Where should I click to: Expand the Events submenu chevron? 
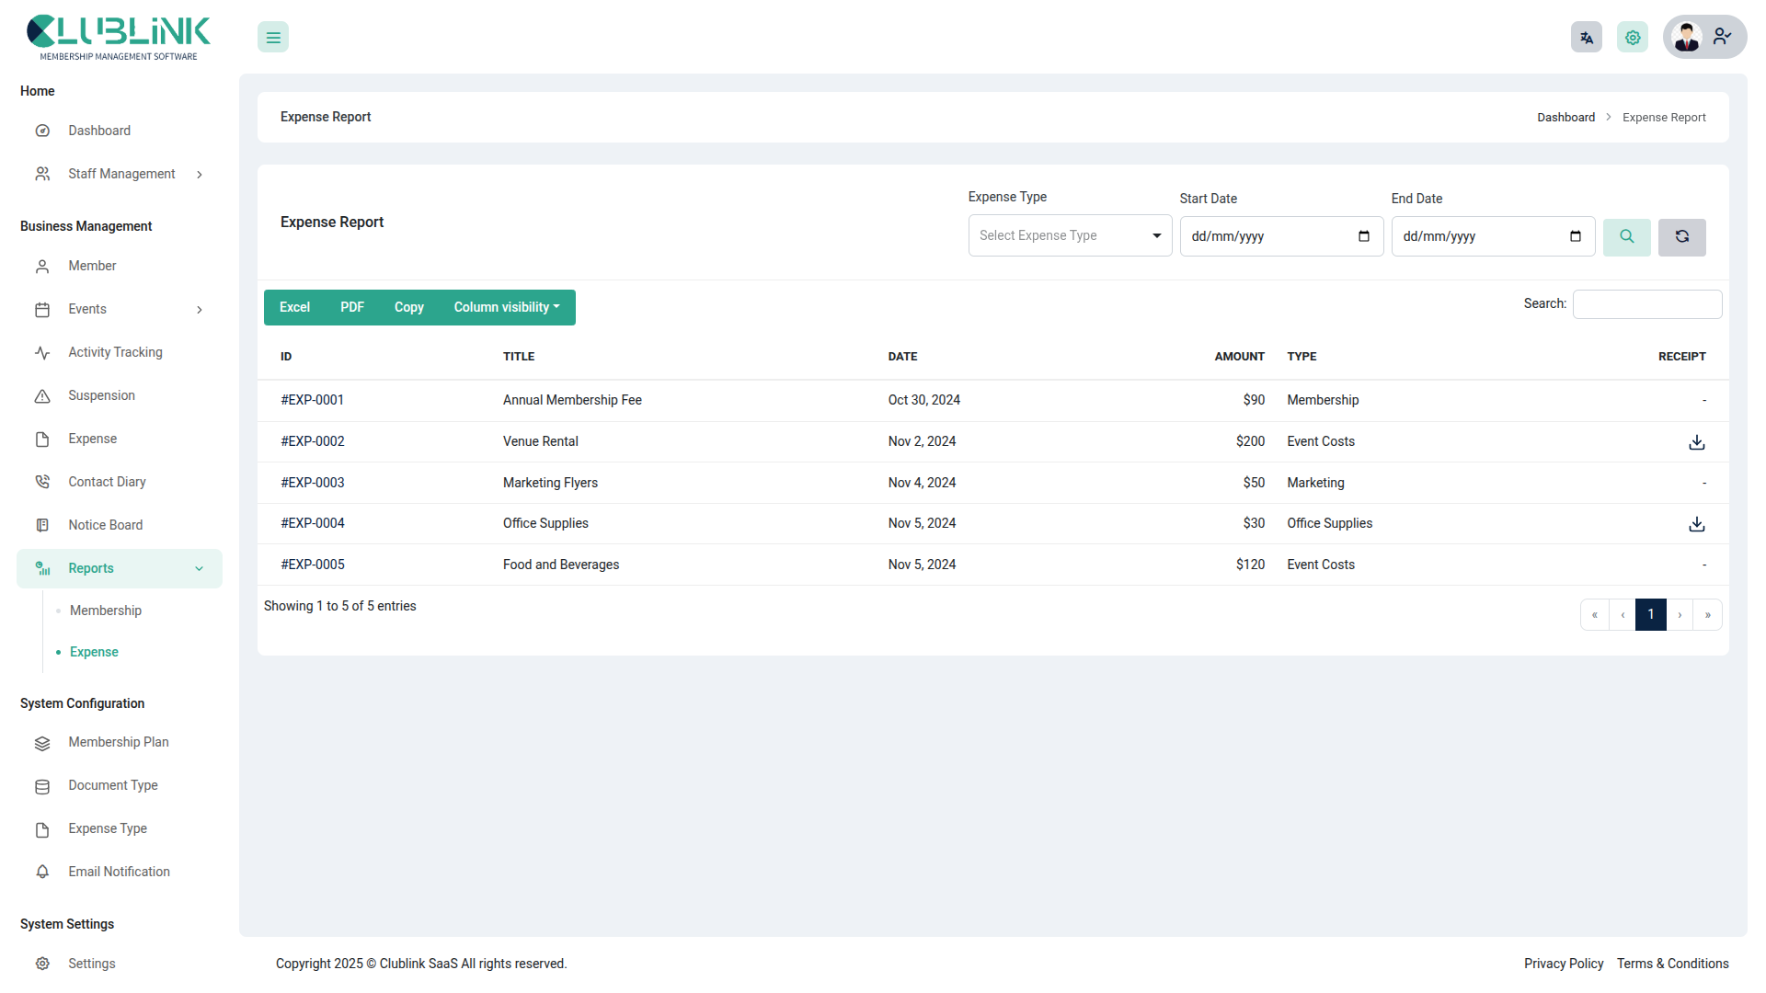coord(200,310)
